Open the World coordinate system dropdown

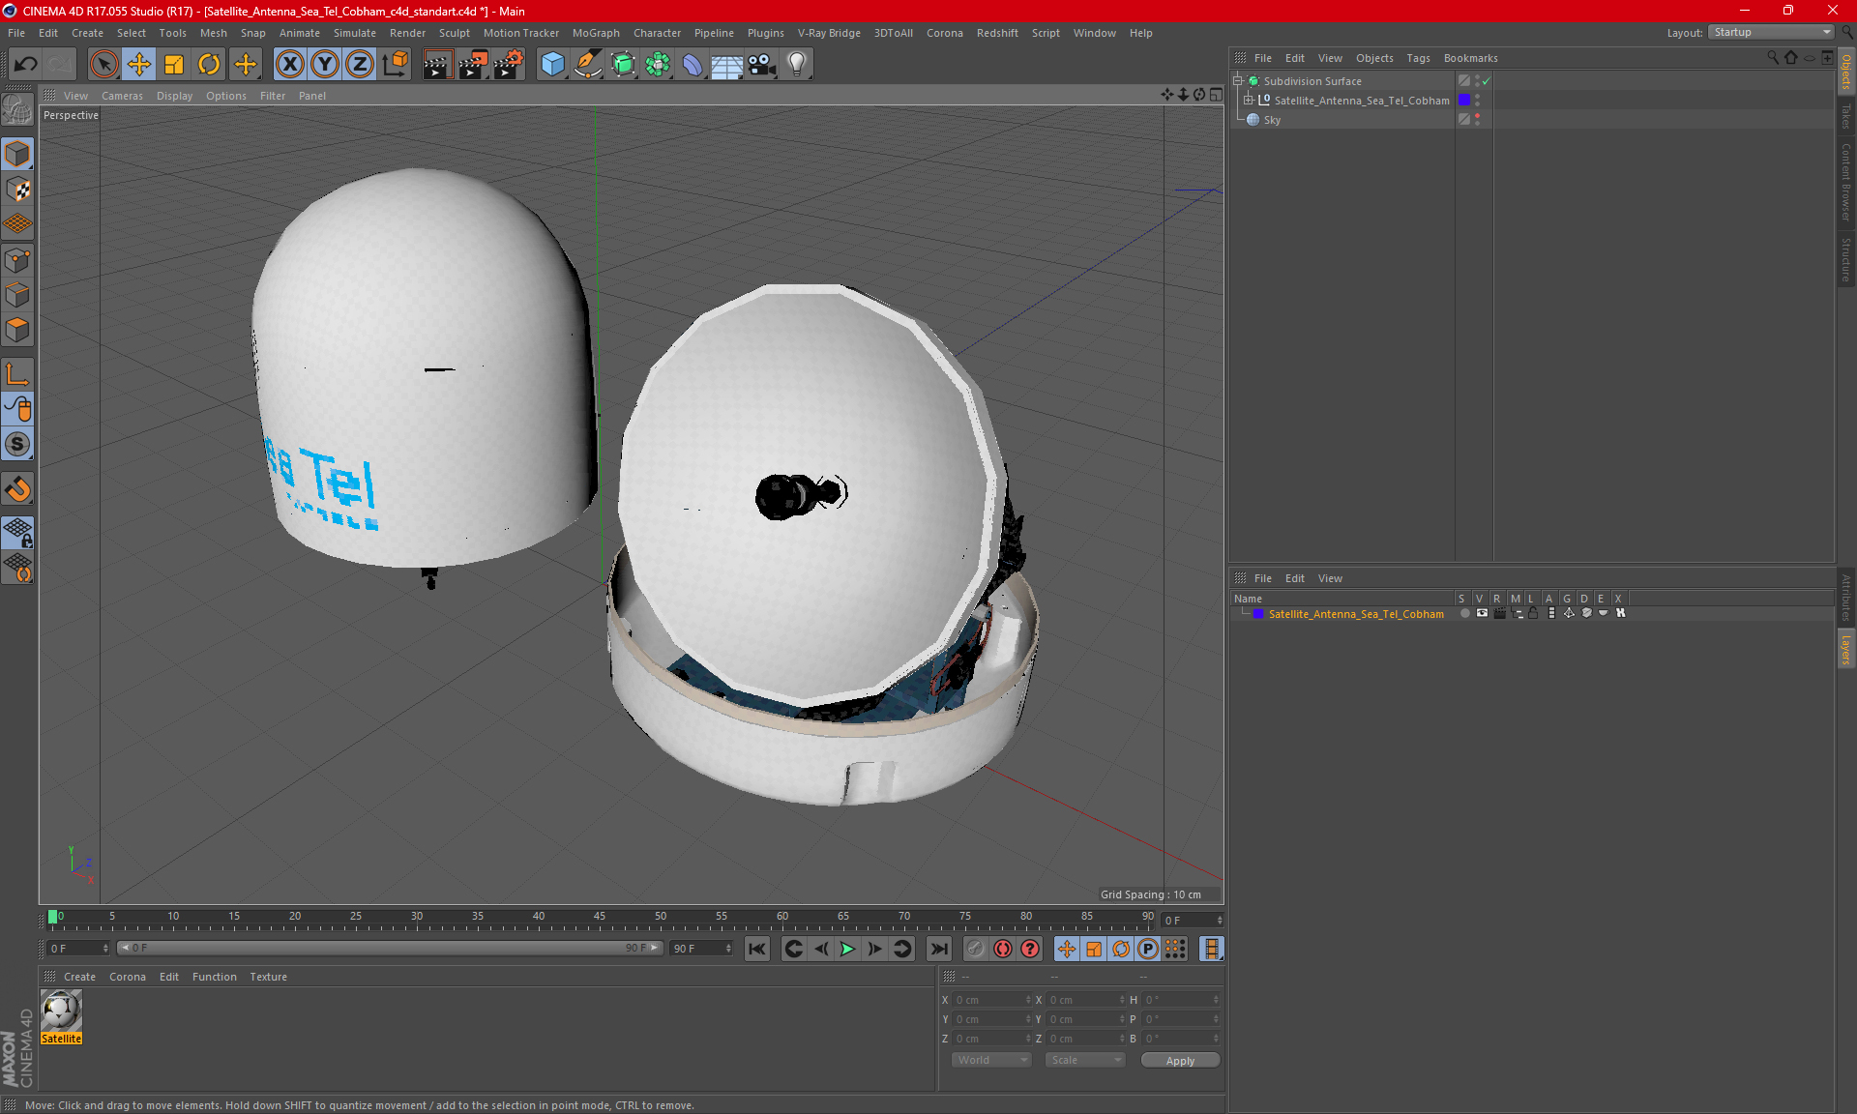point(991,1060)
